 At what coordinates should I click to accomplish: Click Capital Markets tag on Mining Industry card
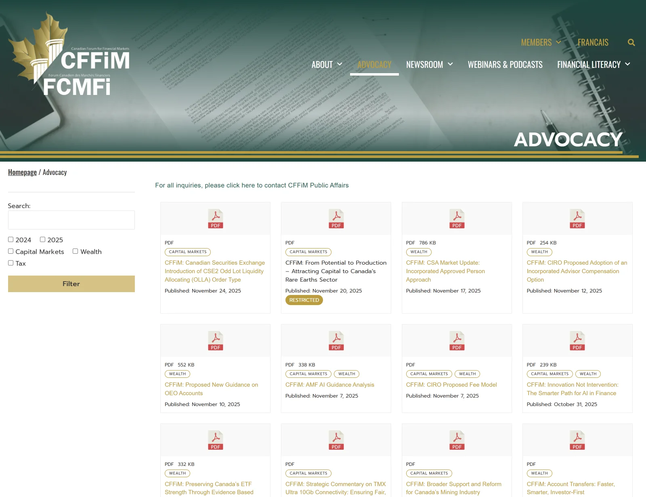point(429,473)
